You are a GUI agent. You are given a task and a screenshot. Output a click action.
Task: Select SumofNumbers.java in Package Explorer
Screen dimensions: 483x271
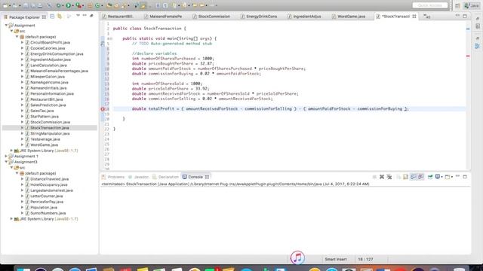[48, 213]
